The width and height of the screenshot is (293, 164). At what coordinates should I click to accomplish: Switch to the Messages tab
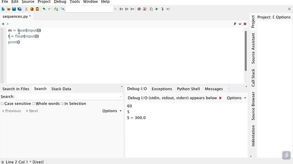(214, 89)
